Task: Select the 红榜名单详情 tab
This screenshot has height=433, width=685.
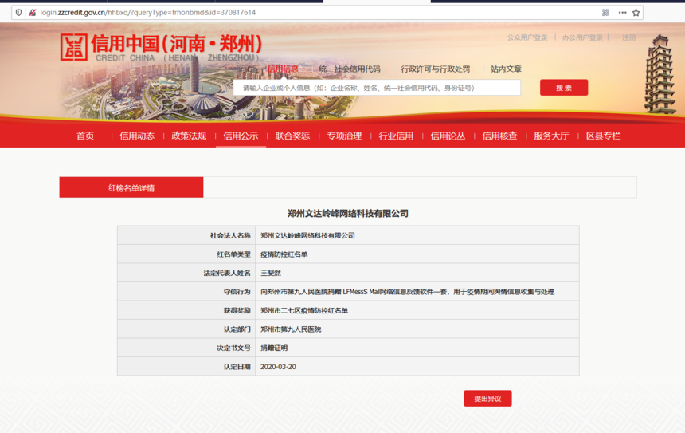Action: (131, 188)
